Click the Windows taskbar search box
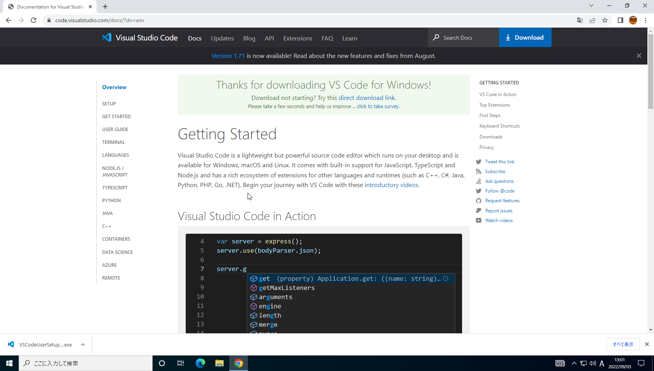This screenshot has width=654, height=371. 86,363
